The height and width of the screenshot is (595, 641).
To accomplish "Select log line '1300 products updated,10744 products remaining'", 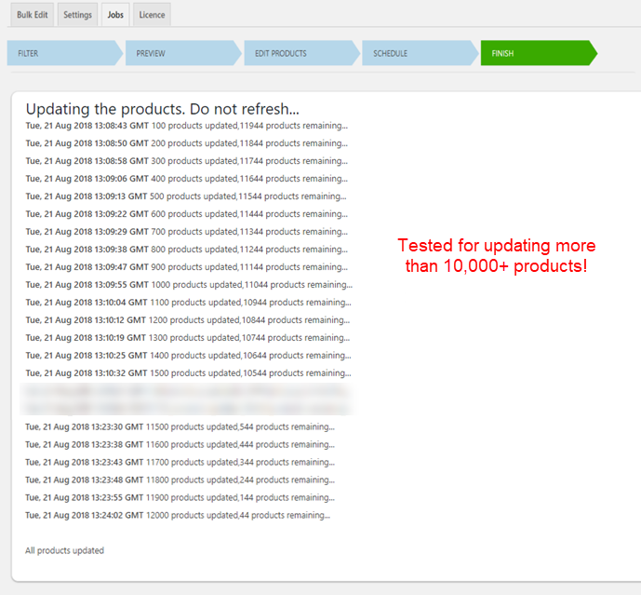I will (188, 338).
